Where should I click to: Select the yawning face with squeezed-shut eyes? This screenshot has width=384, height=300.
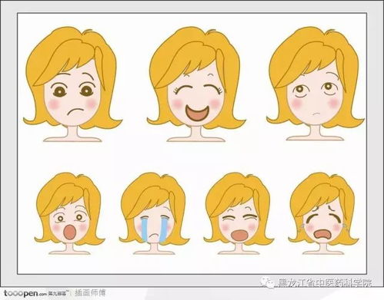pos(239,214)
